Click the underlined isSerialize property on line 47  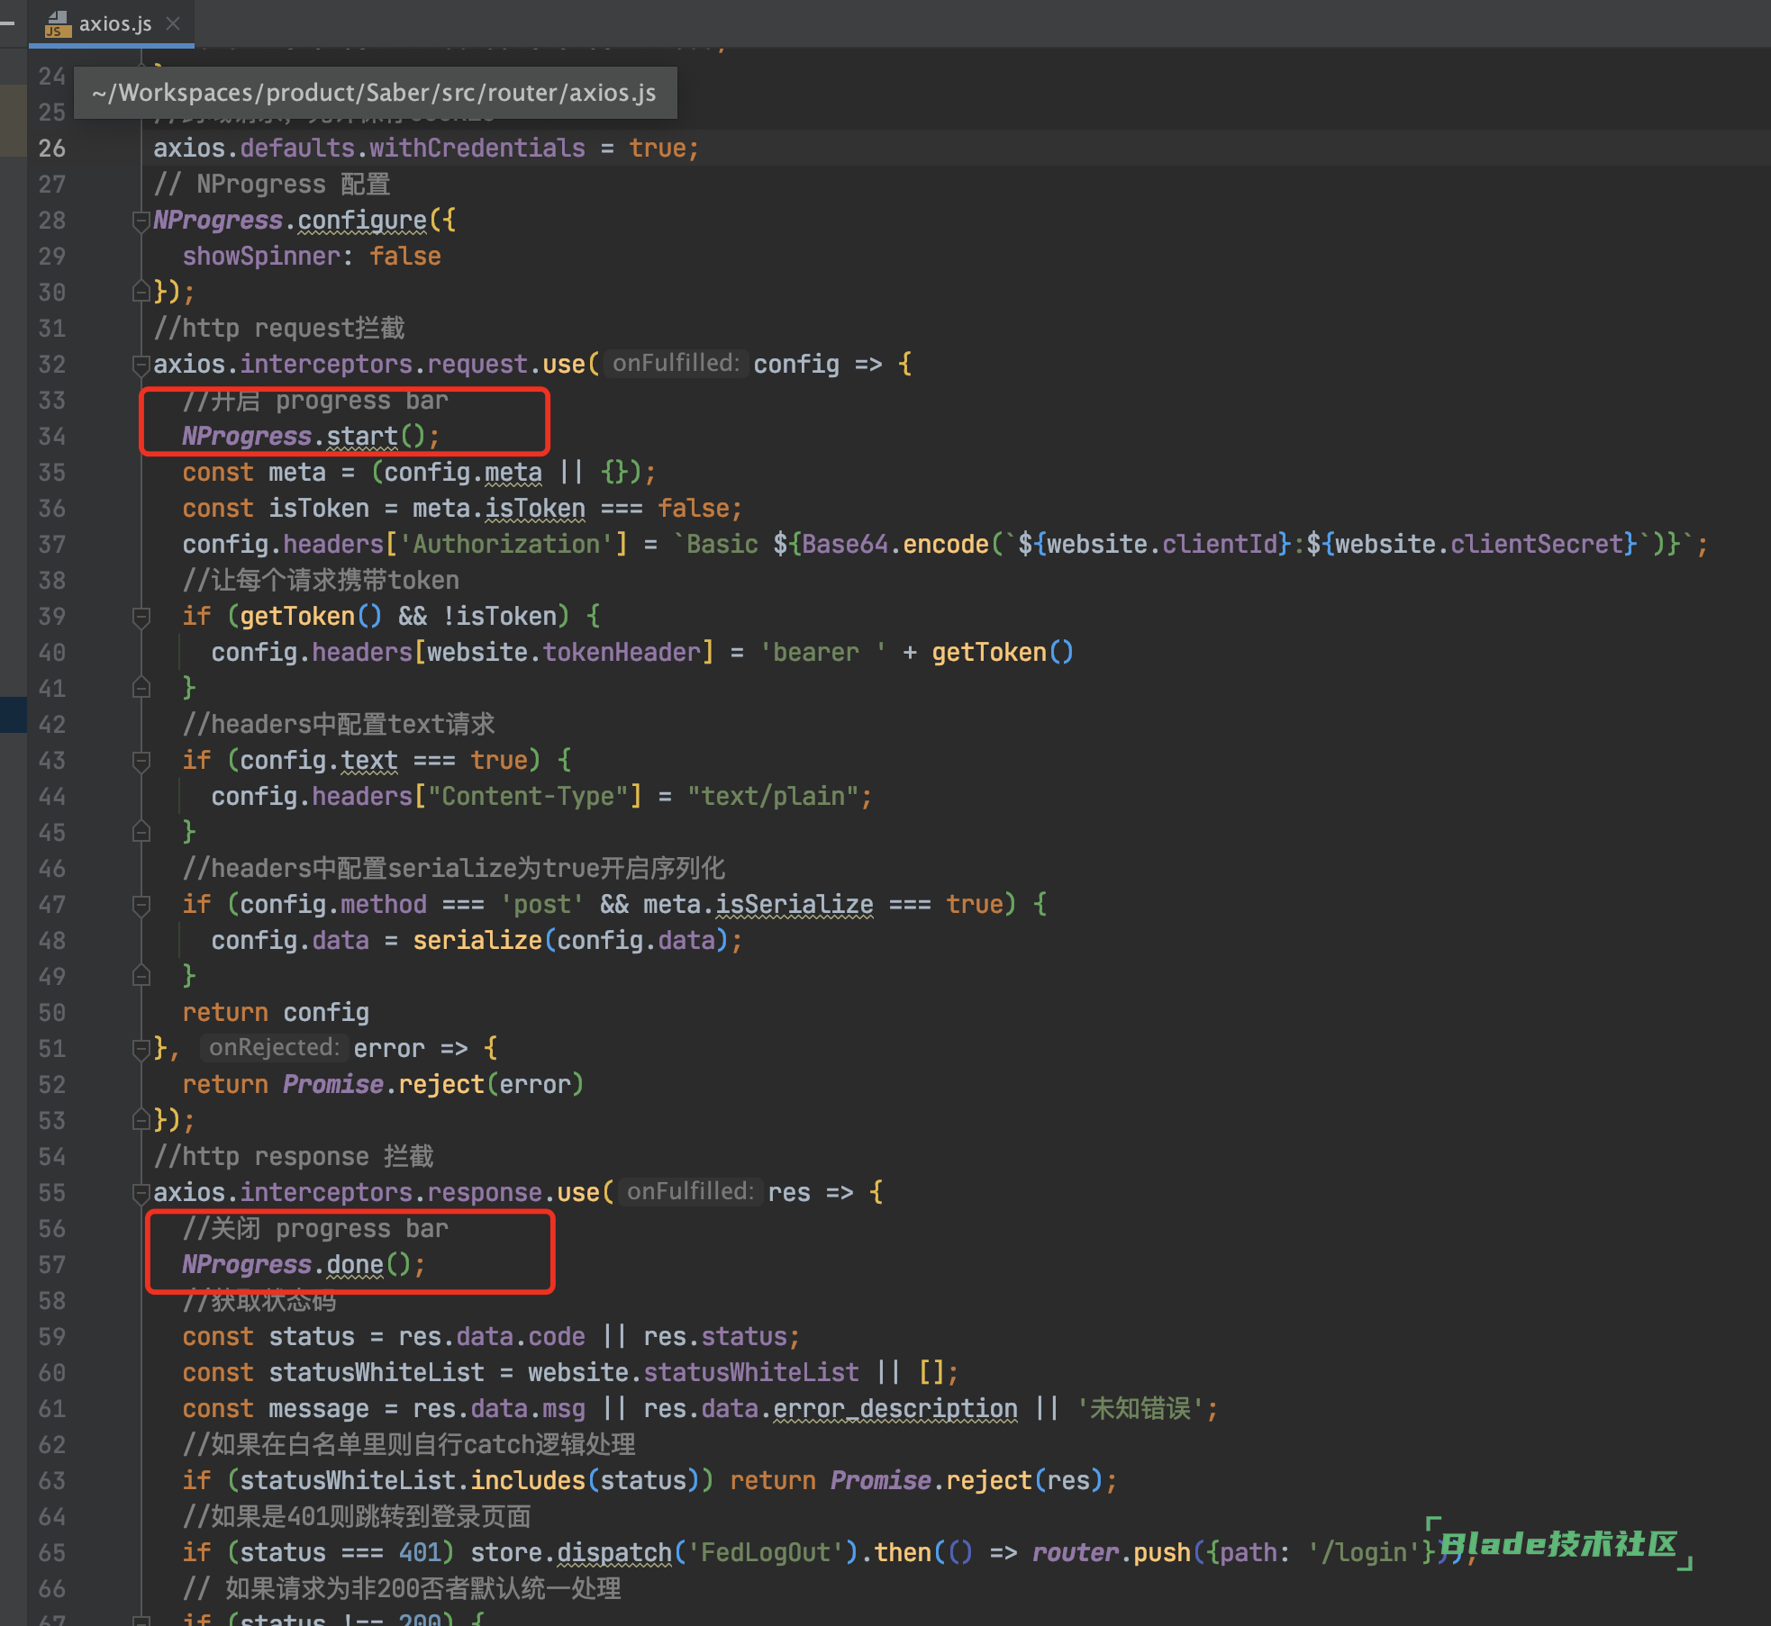click(795, 904)
